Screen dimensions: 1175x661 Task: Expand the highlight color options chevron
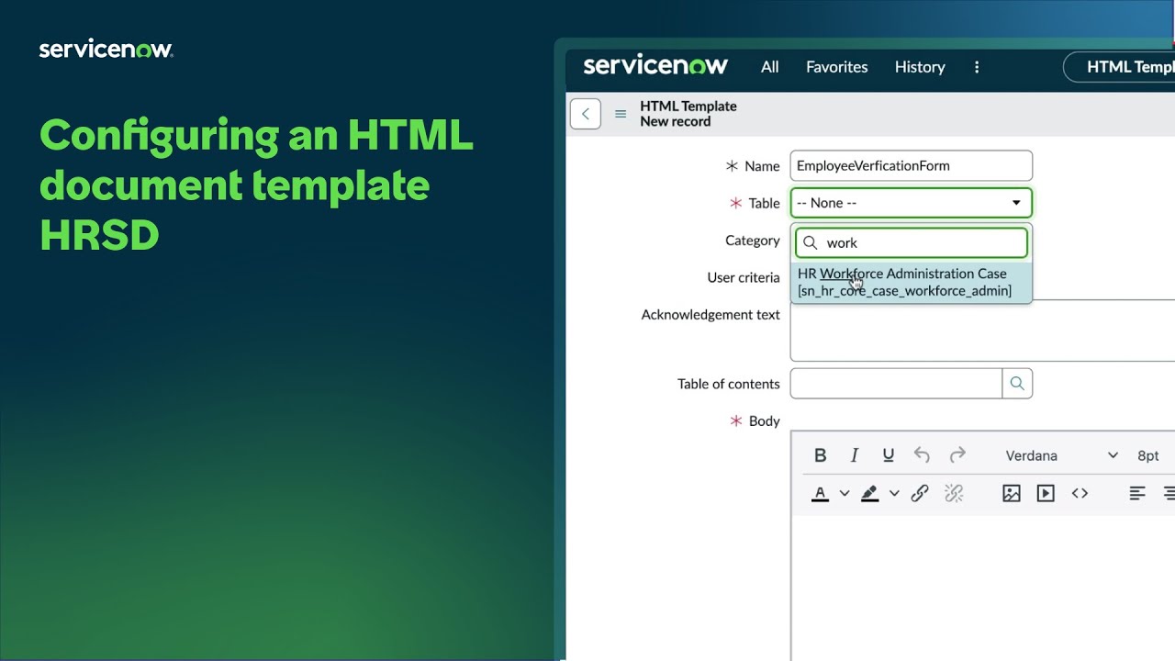[895, 493]
